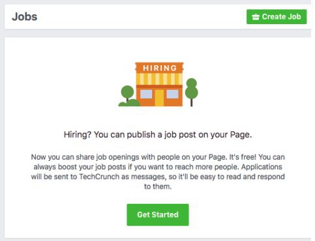315x241 pixels.
Task: Click the headline about publishing a job post
Action: [158, 135]
